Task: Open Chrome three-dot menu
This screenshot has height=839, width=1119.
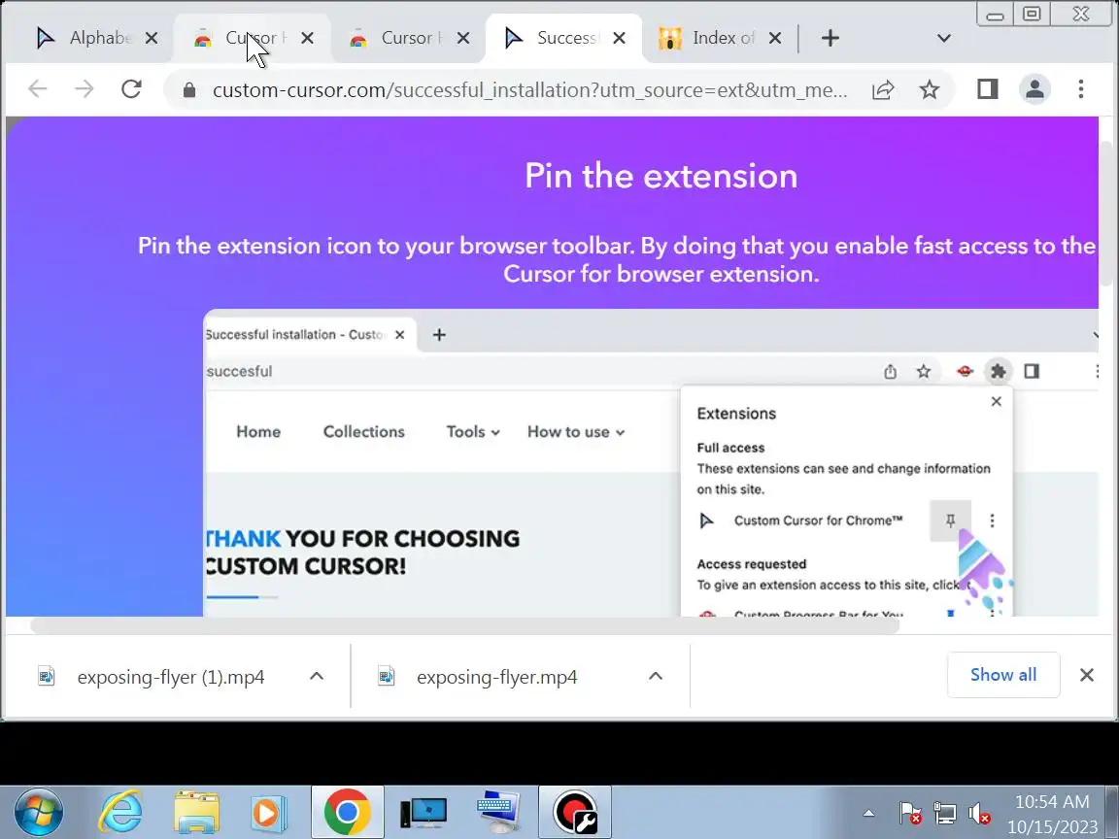Action: (x=1081, y=89)
